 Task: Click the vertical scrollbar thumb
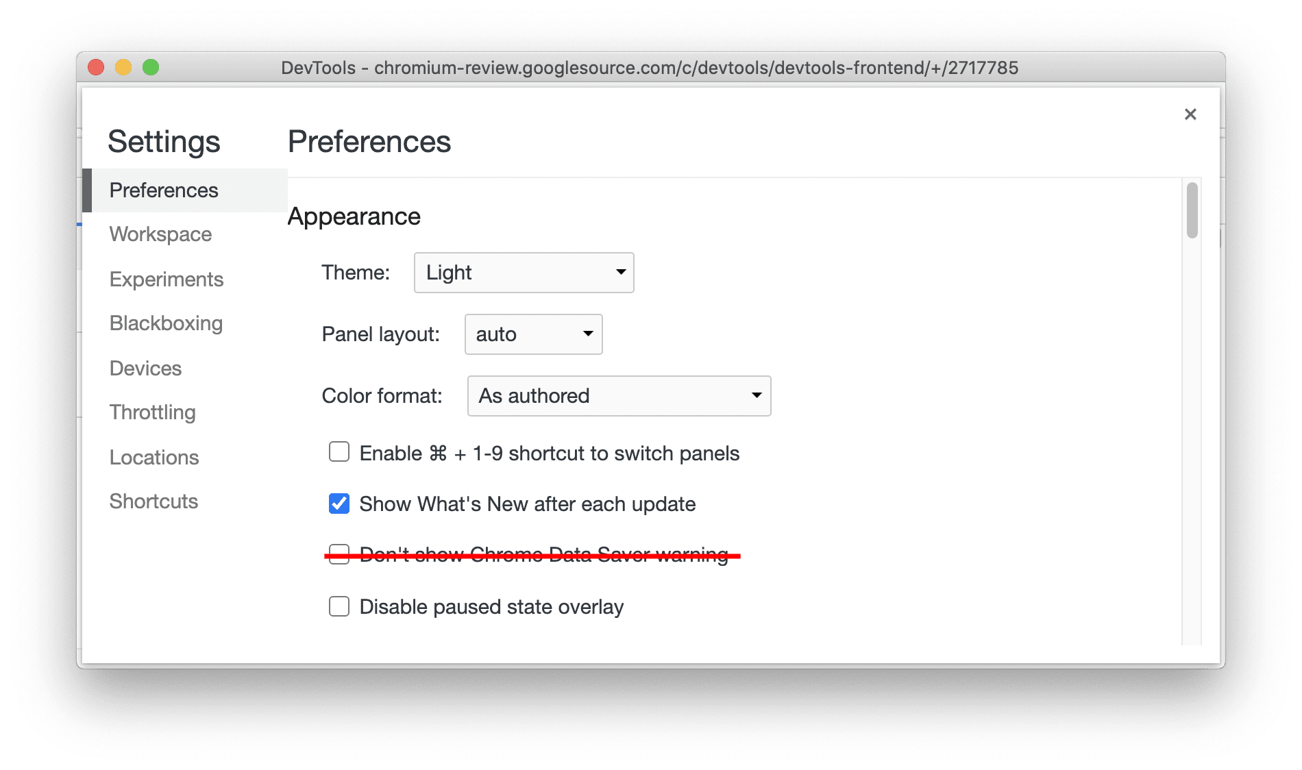tap(1193, 211)
